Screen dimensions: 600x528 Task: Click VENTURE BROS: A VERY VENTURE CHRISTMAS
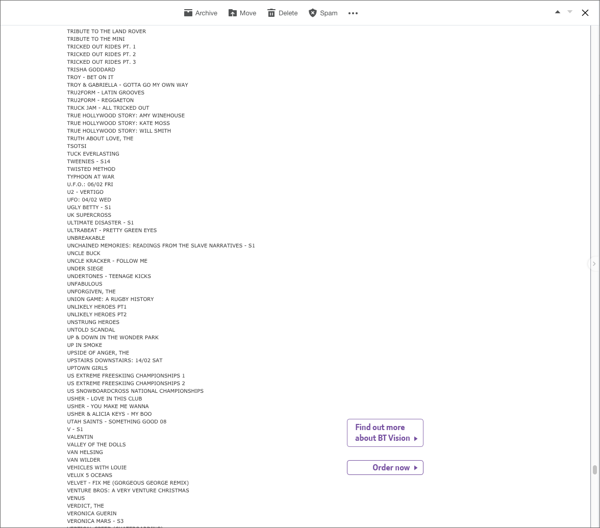point(128,491)
